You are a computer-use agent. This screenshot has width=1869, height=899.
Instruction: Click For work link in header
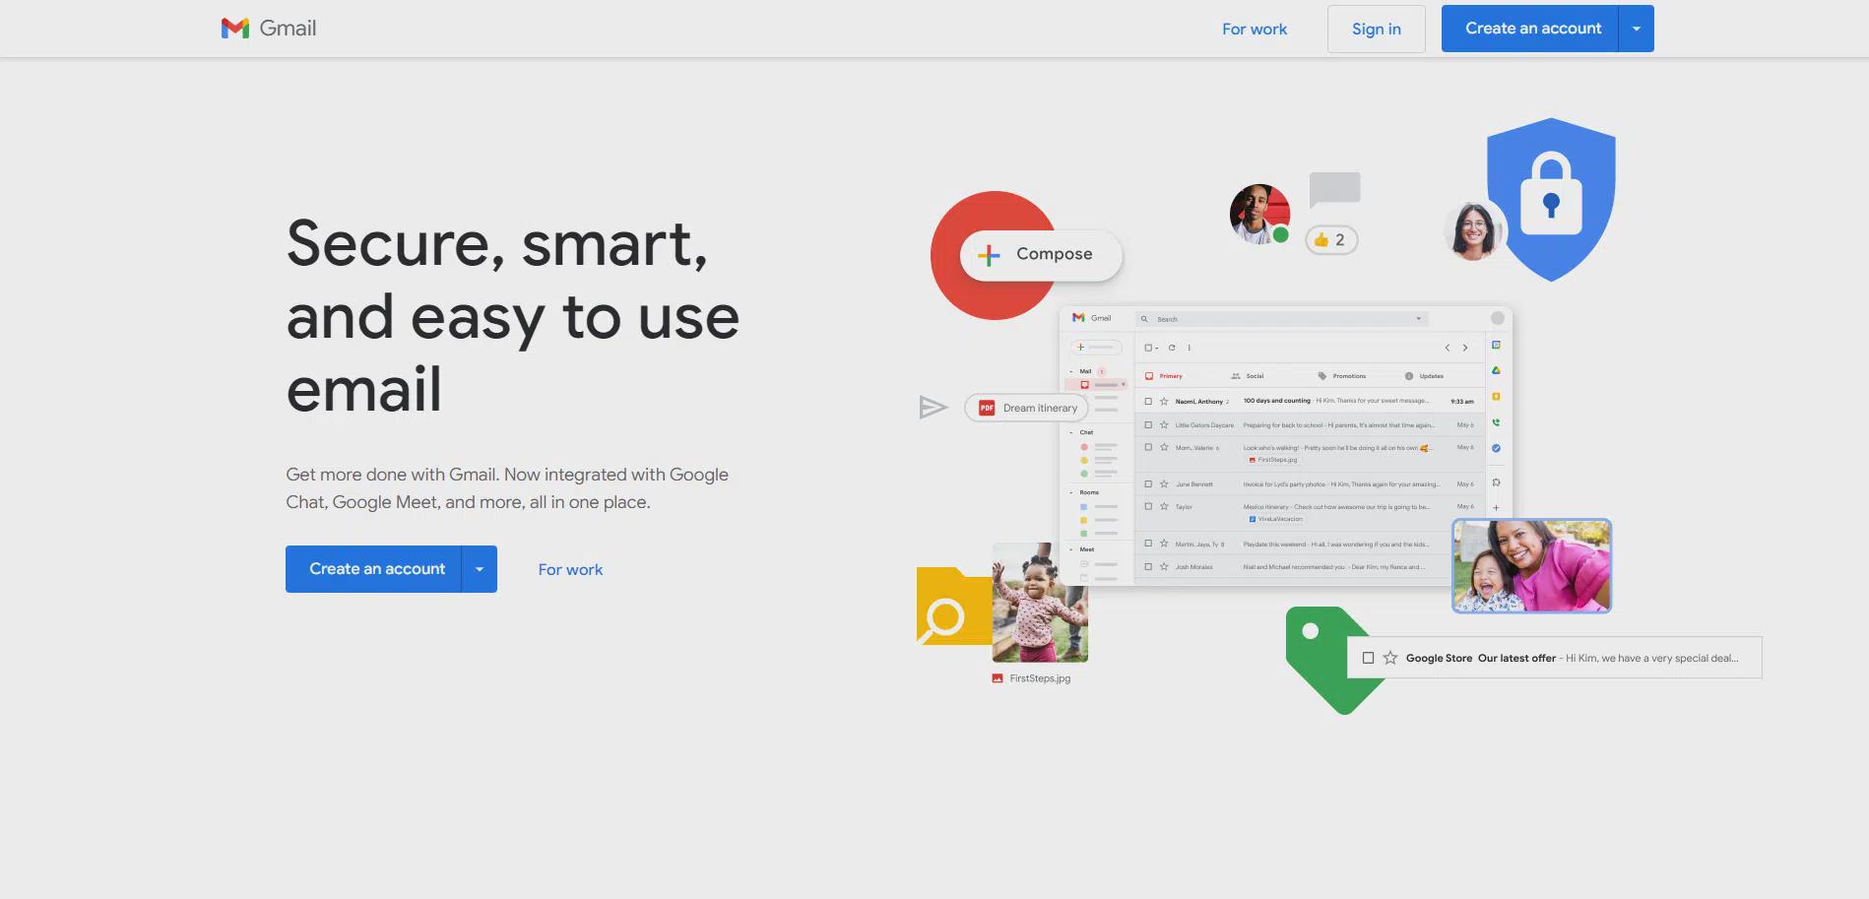tap(1255, 30)
